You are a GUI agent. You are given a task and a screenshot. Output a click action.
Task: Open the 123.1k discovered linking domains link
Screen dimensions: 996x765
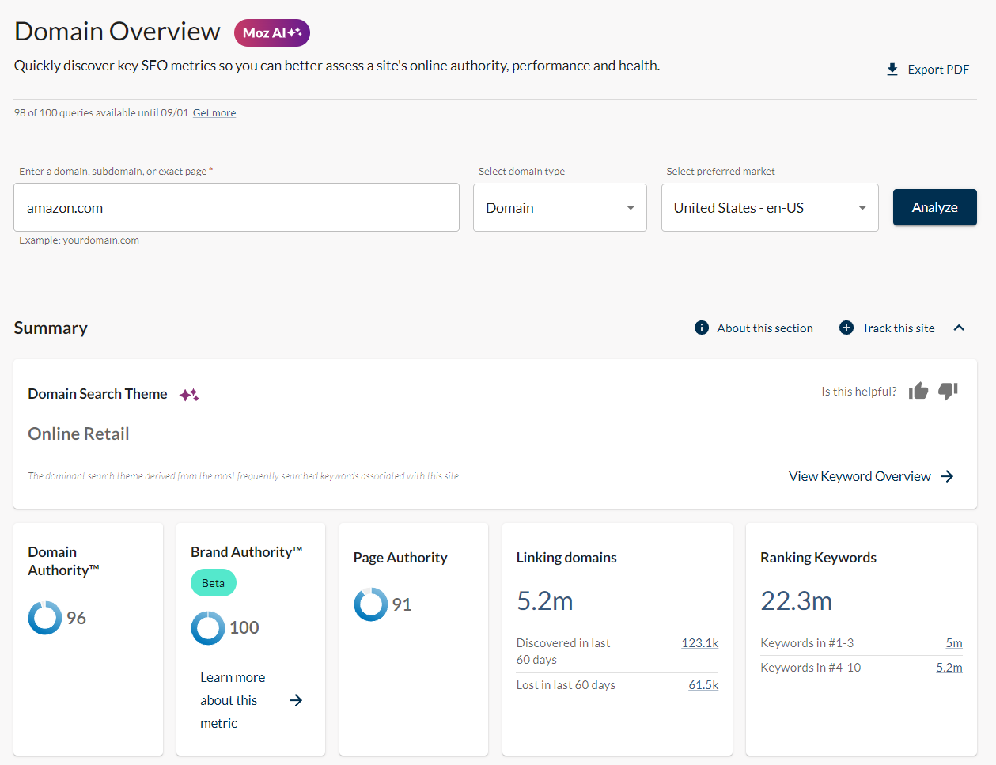[x=700, y=643]
